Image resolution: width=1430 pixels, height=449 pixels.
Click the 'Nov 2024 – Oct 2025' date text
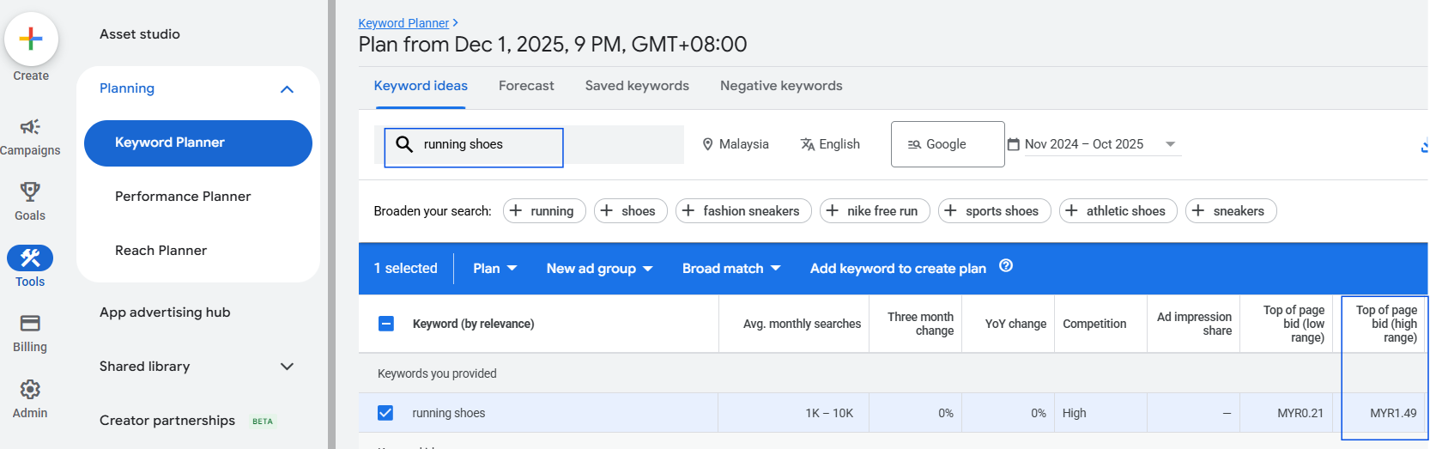pyautogui.click(x=1084, y=144)
